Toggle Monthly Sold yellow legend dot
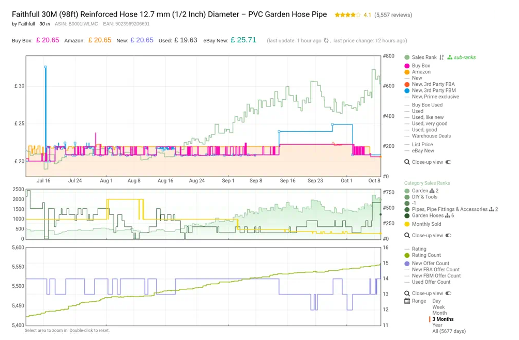This screenshot has height=340, width=519. 407,224
